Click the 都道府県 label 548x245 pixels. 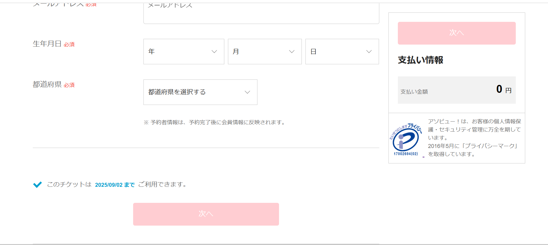click(47, 85)
